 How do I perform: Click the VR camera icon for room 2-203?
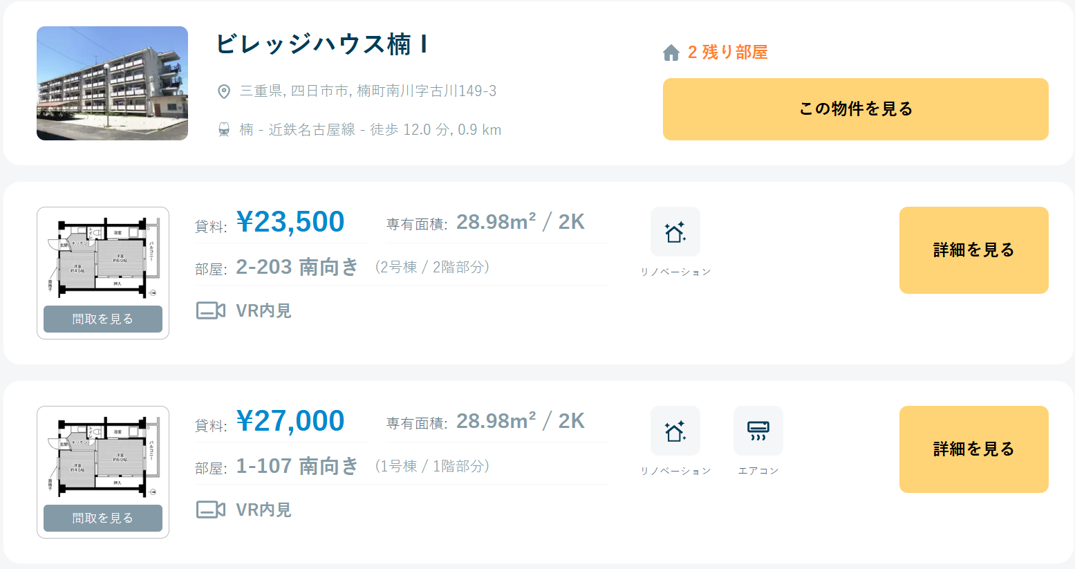pos(211,310)
